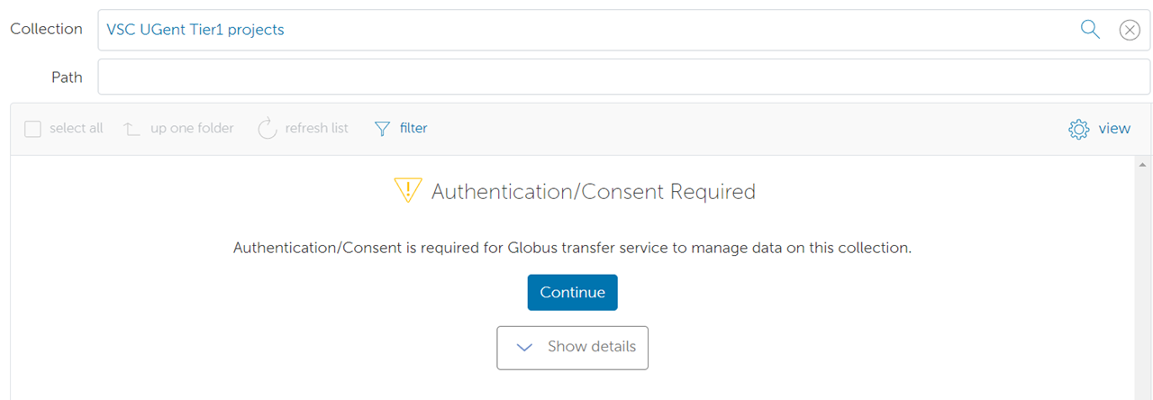The width and height of the screenshot is (1153, 400).
Task: Open the VSC UGent Tier1 projects collection link
Action: point(195,30)
